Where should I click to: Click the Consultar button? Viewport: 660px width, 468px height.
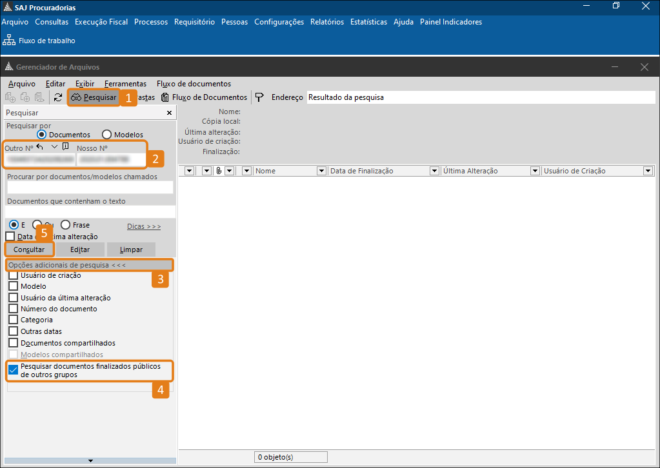click(x=29, y=249)
